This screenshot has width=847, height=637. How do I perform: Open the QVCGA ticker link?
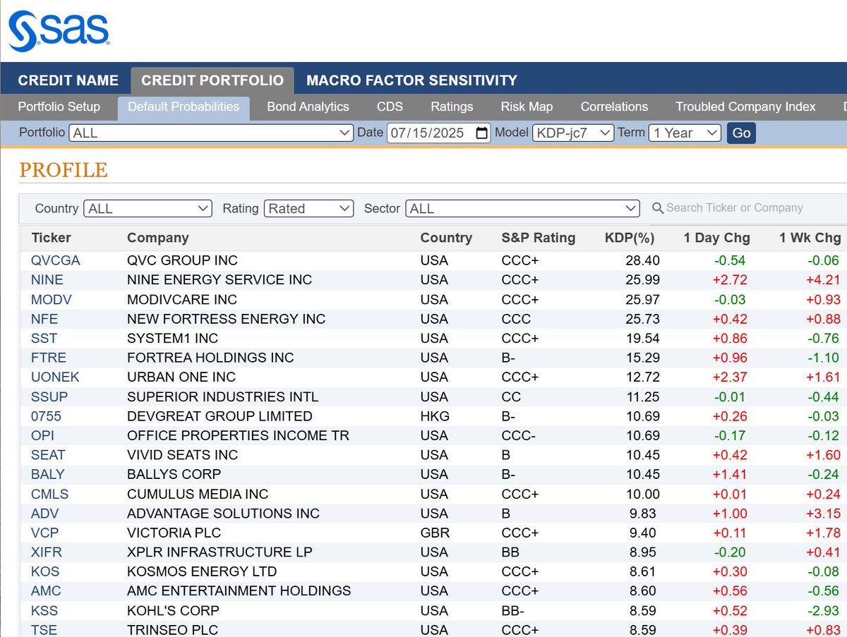(56, 260)
